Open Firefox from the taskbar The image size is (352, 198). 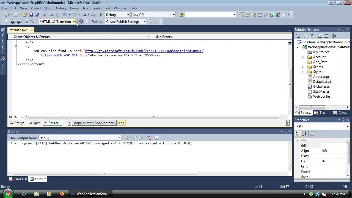tap(62, 194)
